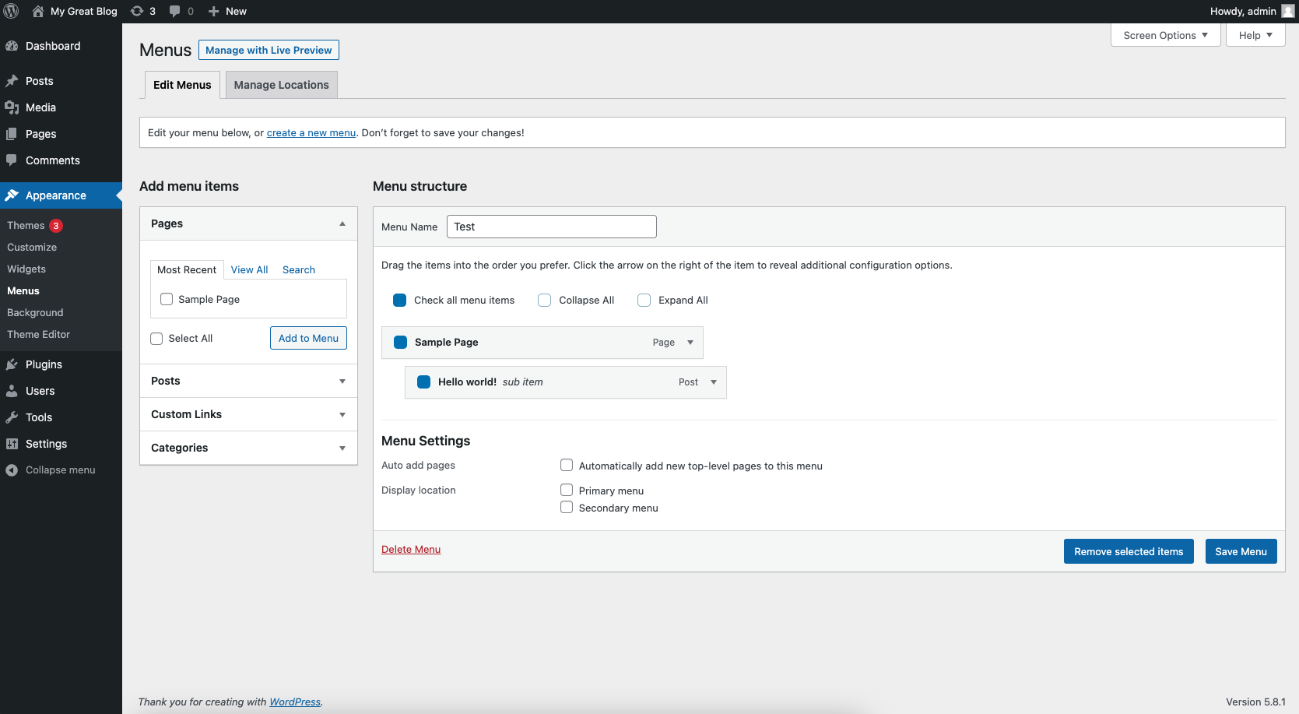This screenshot has height=714, width=1299.
Task: Tick the Sample Page checkbox in Pages list
Action: [167, 299]
